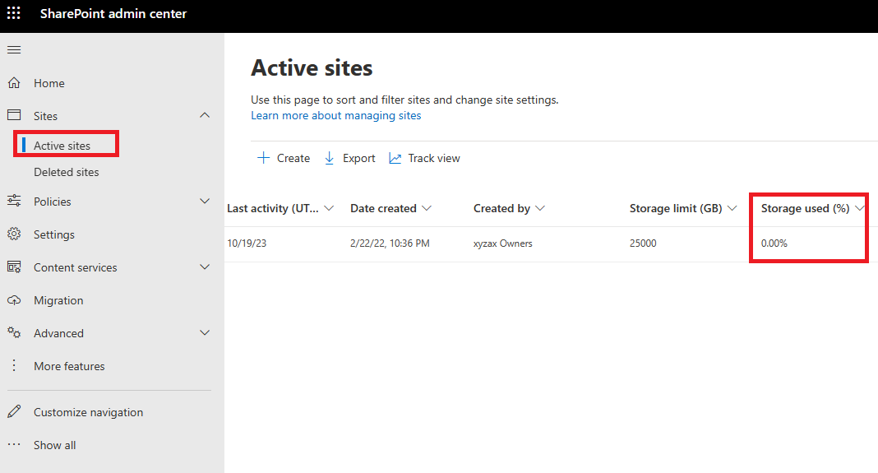Click the Active sites page heading
The width and height of the screenshot is (878, 473).
point(312,67)
